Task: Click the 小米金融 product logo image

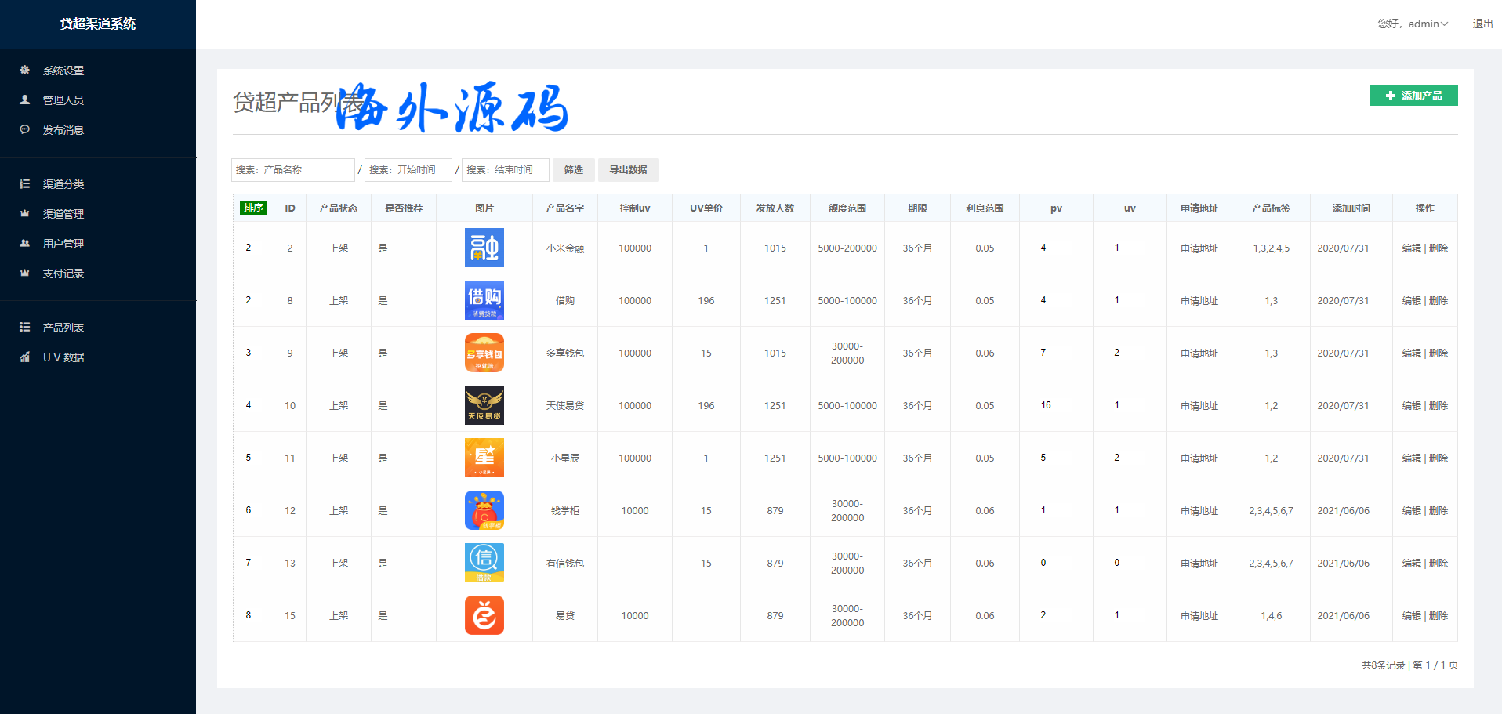Action: 484,248
